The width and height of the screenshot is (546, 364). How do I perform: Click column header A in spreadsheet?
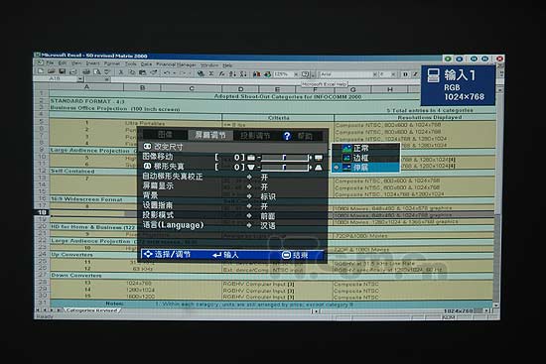pyautogui.click(x=86, y=86)
